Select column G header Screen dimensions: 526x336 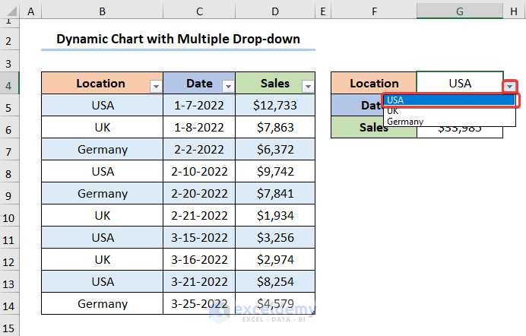459,11
